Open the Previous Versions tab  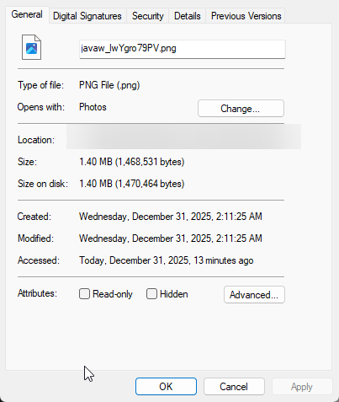coord(246,16)
